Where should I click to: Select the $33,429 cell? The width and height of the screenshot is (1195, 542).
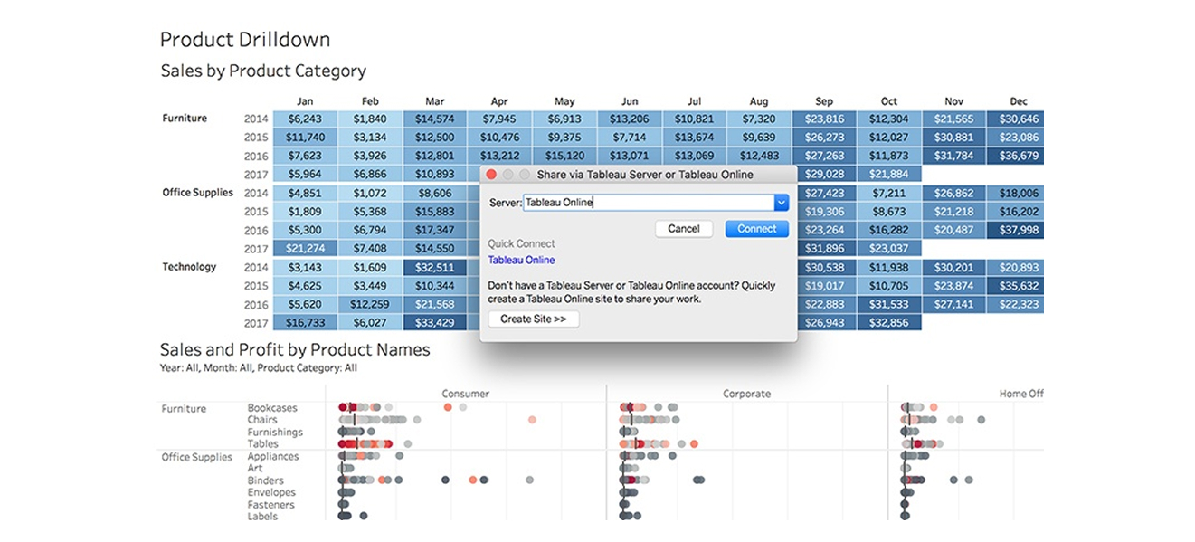pyautogui.click(x=435, y=323)
